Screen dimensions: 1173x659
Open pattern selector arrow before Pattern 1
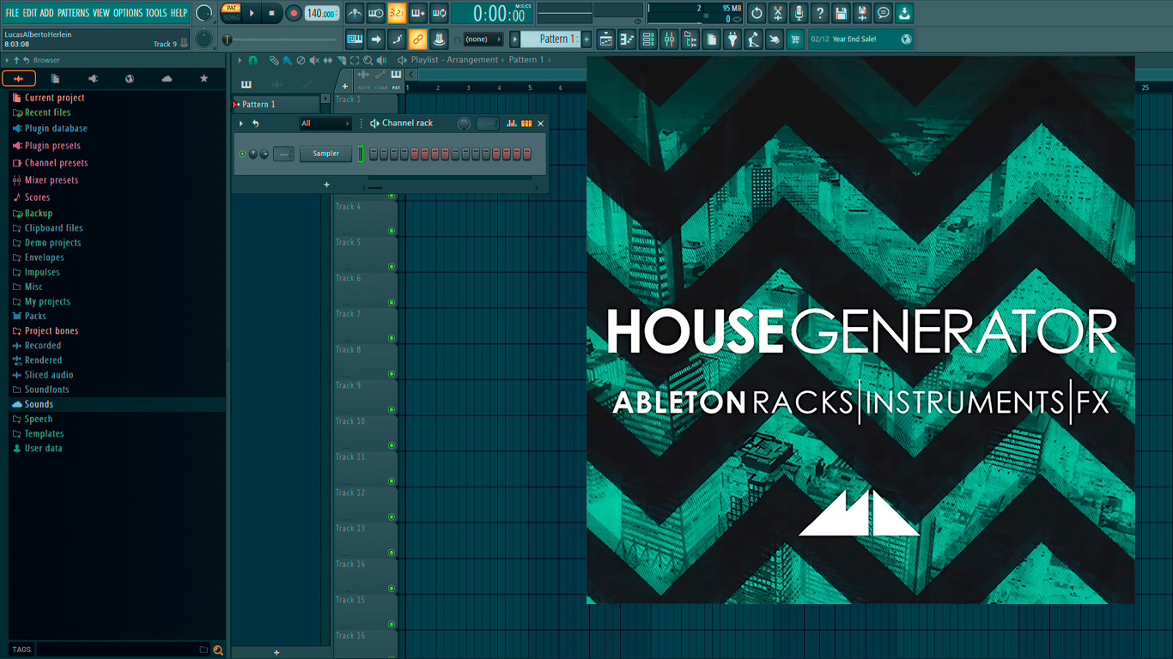pos(515,39)
